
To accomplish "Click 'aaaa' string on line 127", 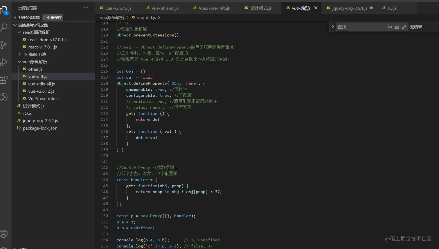I will (147, 77).
